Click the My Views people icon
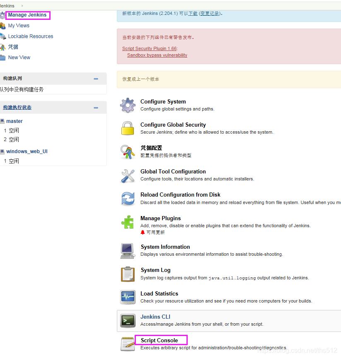341x358 pixels. (3, 26)
